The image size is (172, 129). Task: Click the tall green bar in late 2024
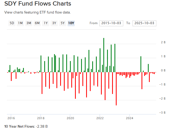[x=141, y=64]
